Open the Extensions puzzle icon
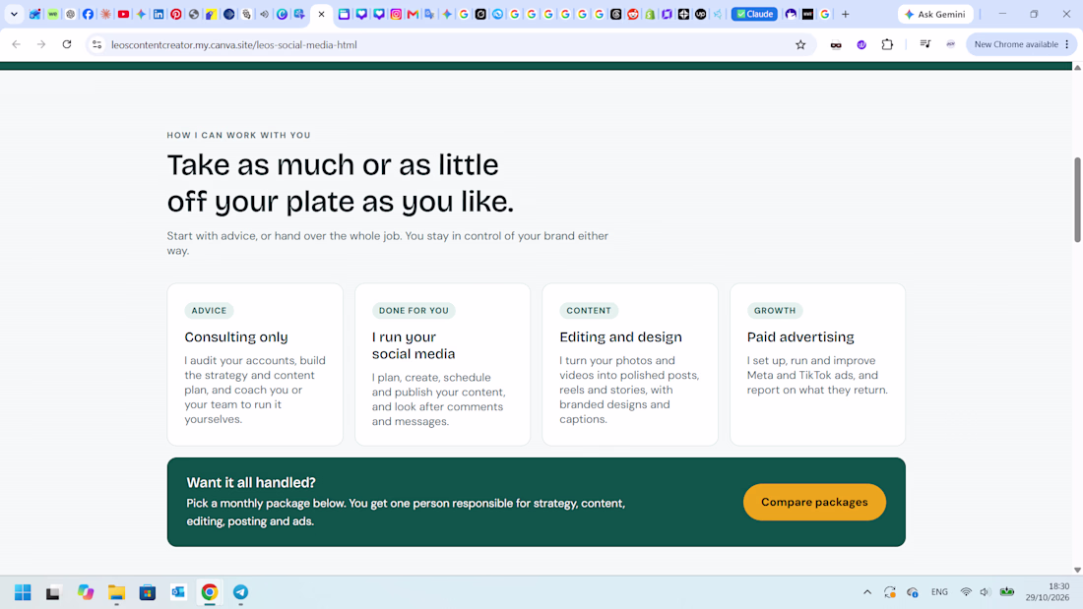This screenshot has height=609, width=1083. (887, 45)
